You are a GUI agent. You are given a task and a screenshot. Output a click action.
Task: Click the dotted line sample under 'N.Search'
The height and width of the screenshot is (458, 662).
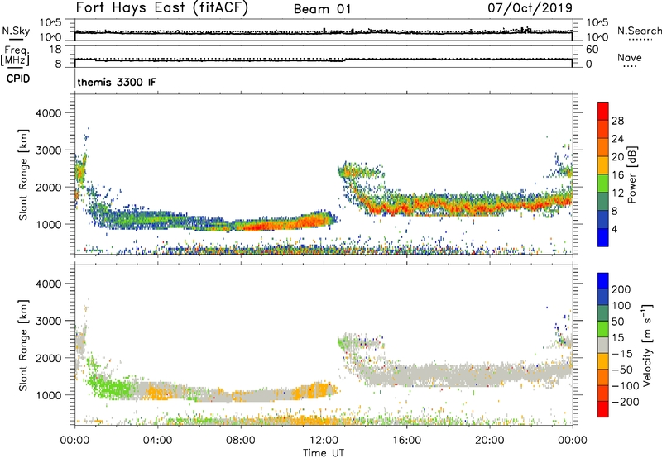tap(640, 39)
